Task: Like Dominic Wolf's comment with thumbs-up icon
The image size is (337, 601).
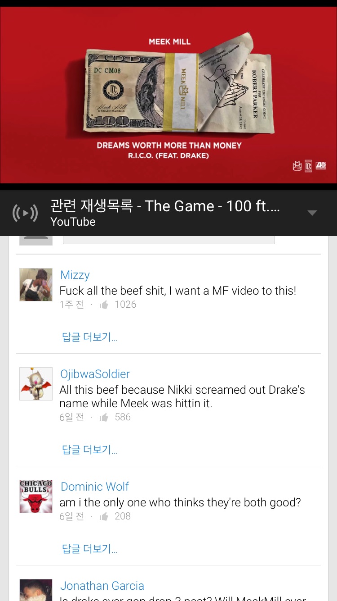Action: click(104, 517)
